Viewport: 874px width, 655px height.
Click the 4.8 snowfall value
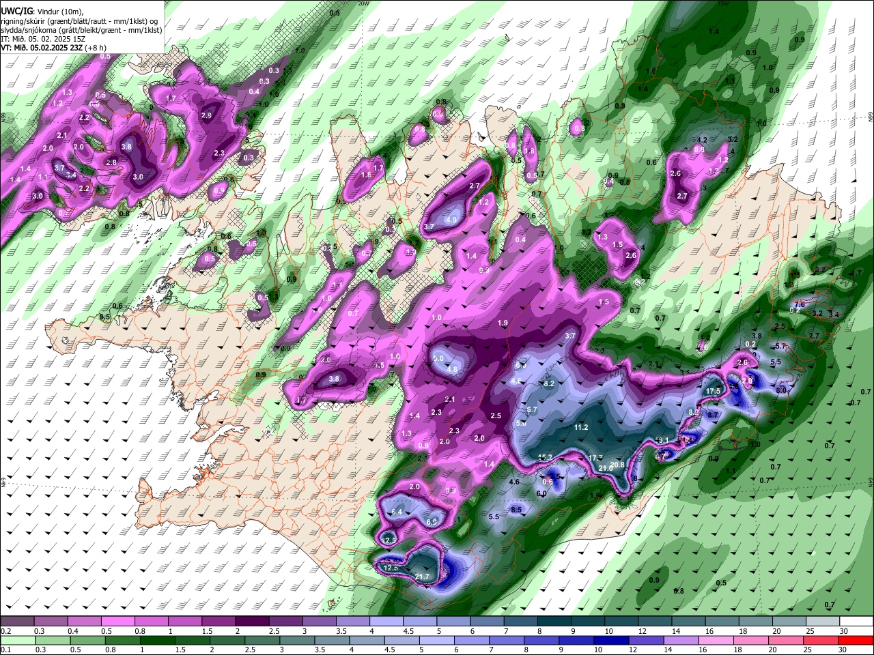pyautogui.click(x=452, y=370)
